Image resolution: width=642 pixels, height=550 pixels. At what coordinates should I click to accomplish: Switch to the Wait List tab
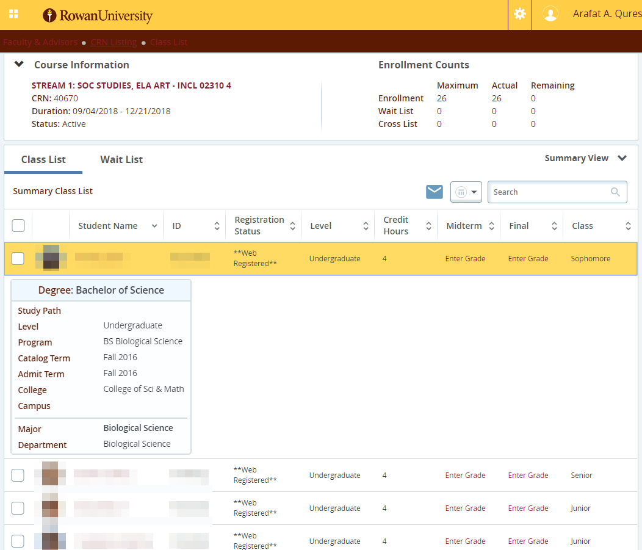pyautogui.click(x=121, y=159)
